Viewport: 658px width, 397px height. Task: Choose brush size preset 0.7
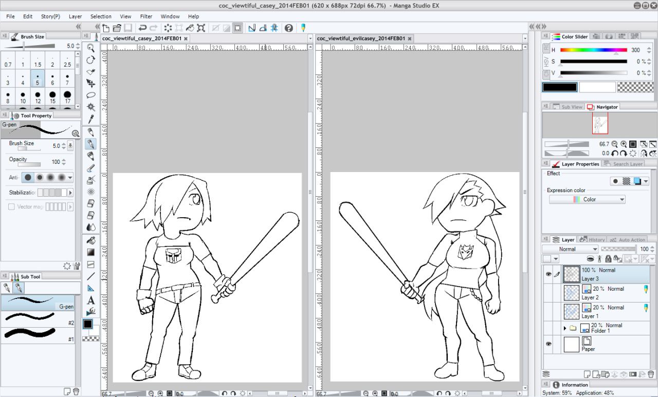point(8,61)
